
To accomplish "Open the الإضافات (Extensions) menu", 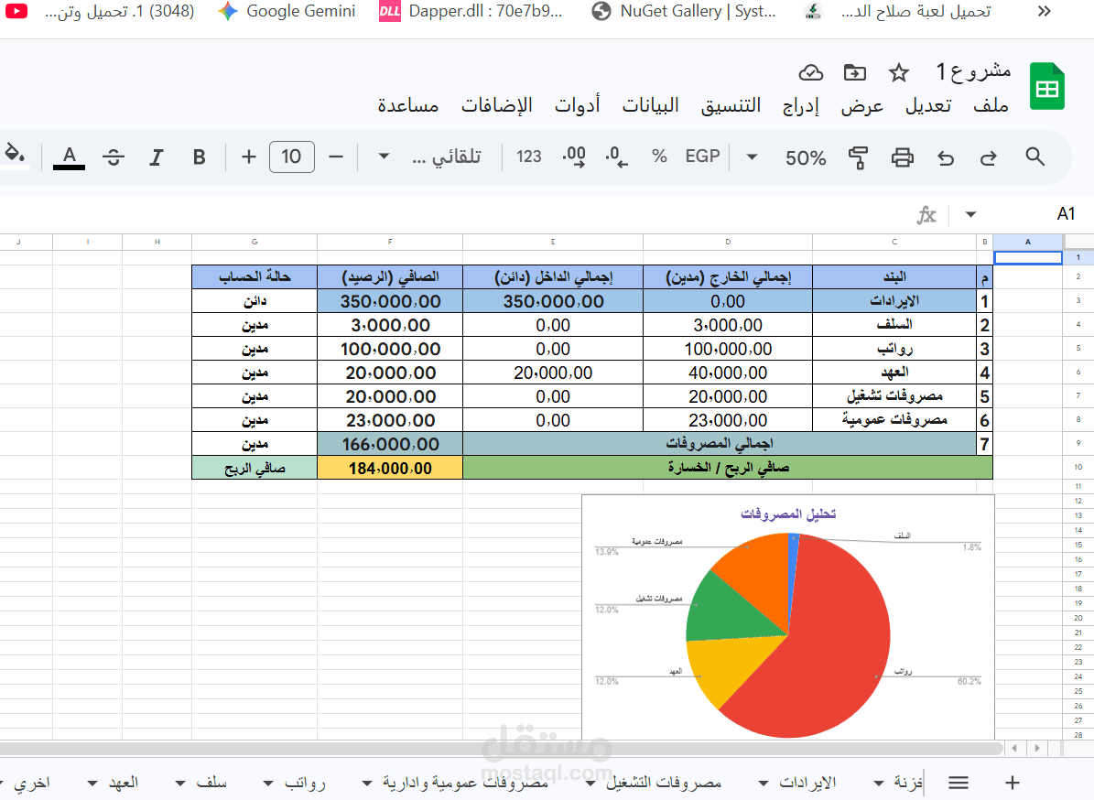I will point(497,105).
